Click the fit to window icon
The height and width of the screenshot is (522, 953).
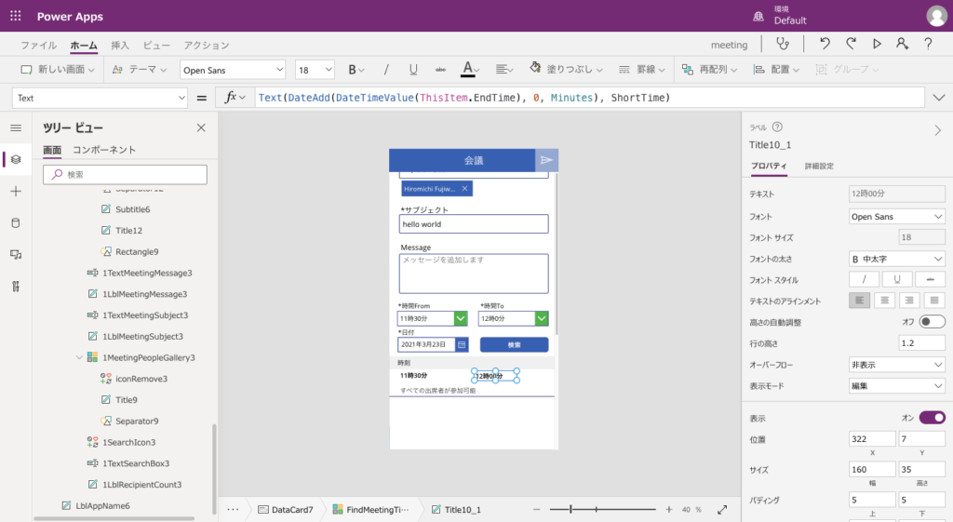[722, 509]
